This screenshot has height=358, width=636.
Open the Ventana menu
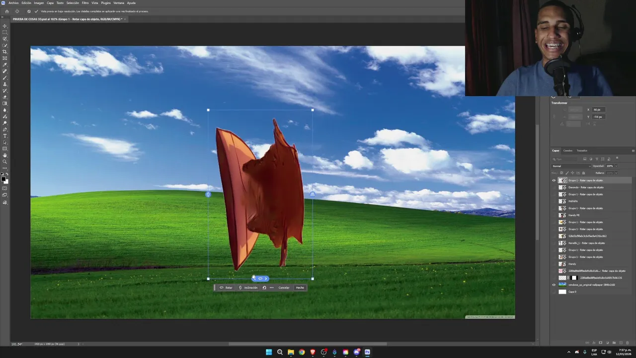point(119,3)
